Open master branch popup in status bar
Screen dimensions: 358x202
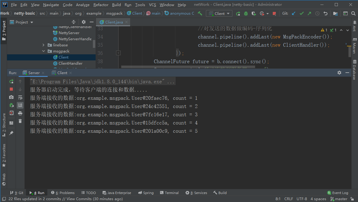tap(339, 199)
